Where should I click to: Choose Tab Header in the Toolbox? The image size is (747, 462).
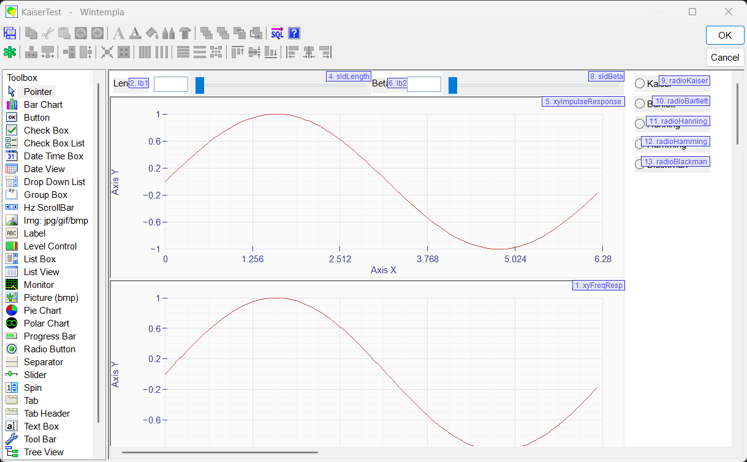click(47, 413)
